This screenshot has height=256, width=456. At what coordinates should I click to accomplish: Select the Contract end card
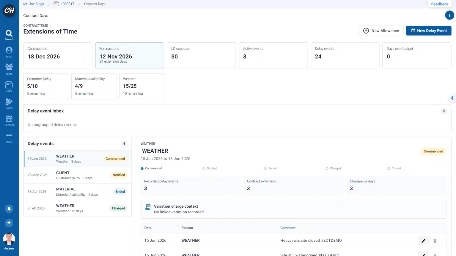(58, 55)
